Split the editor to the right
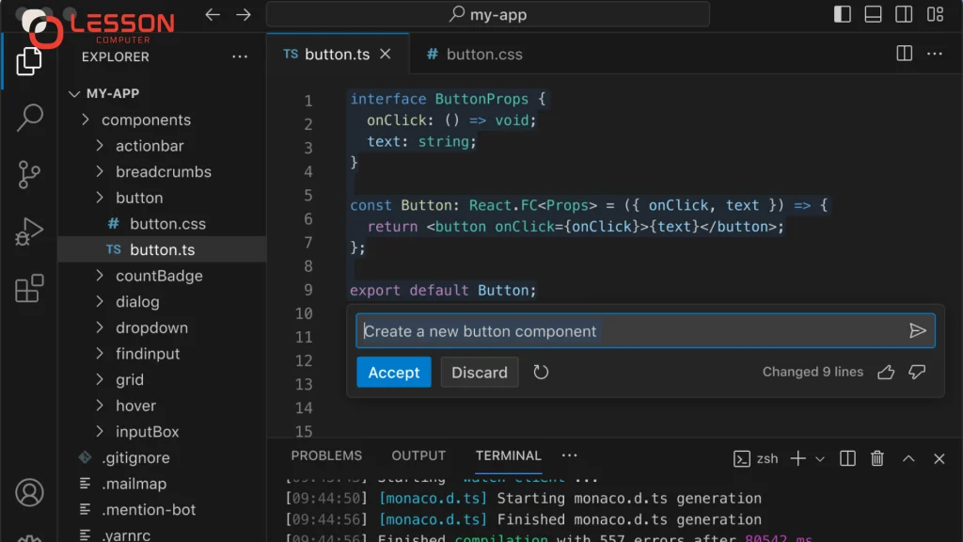Screen dimensions: 963x542 coord(903,54)
